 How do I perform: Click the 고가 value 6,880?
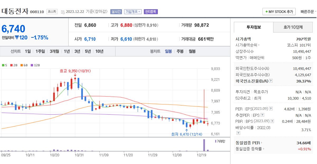tap(126, 25)
